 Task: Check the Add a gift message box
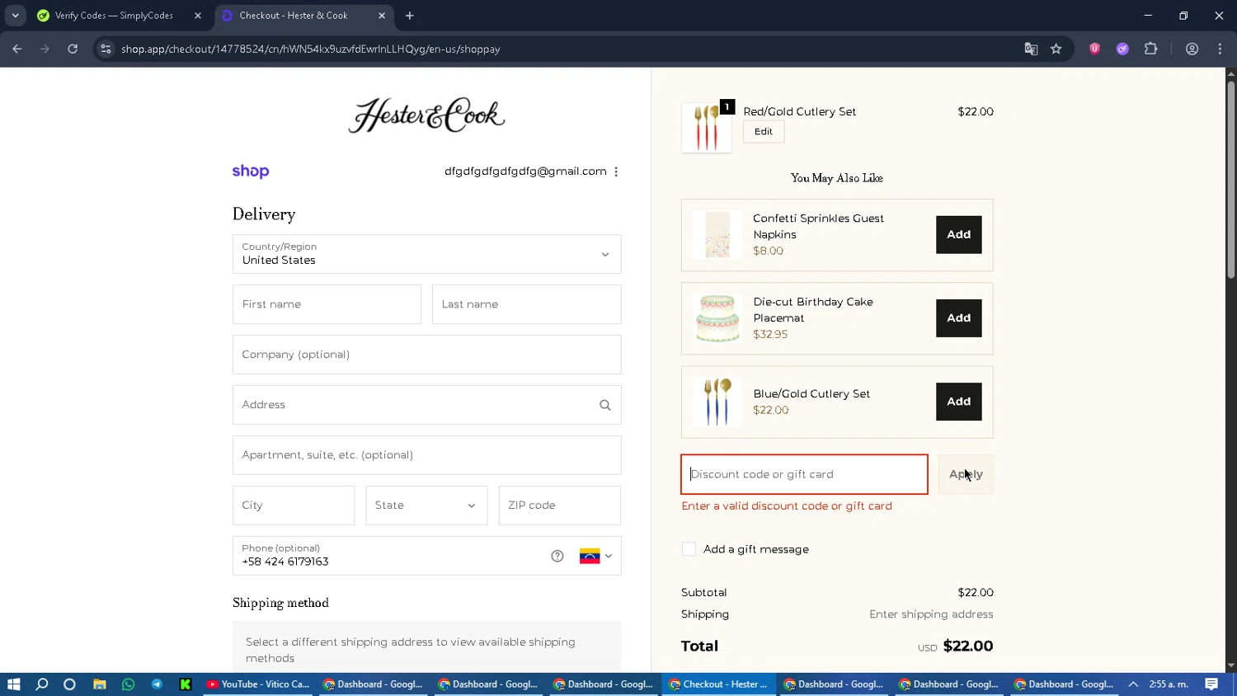pos(689,549)
